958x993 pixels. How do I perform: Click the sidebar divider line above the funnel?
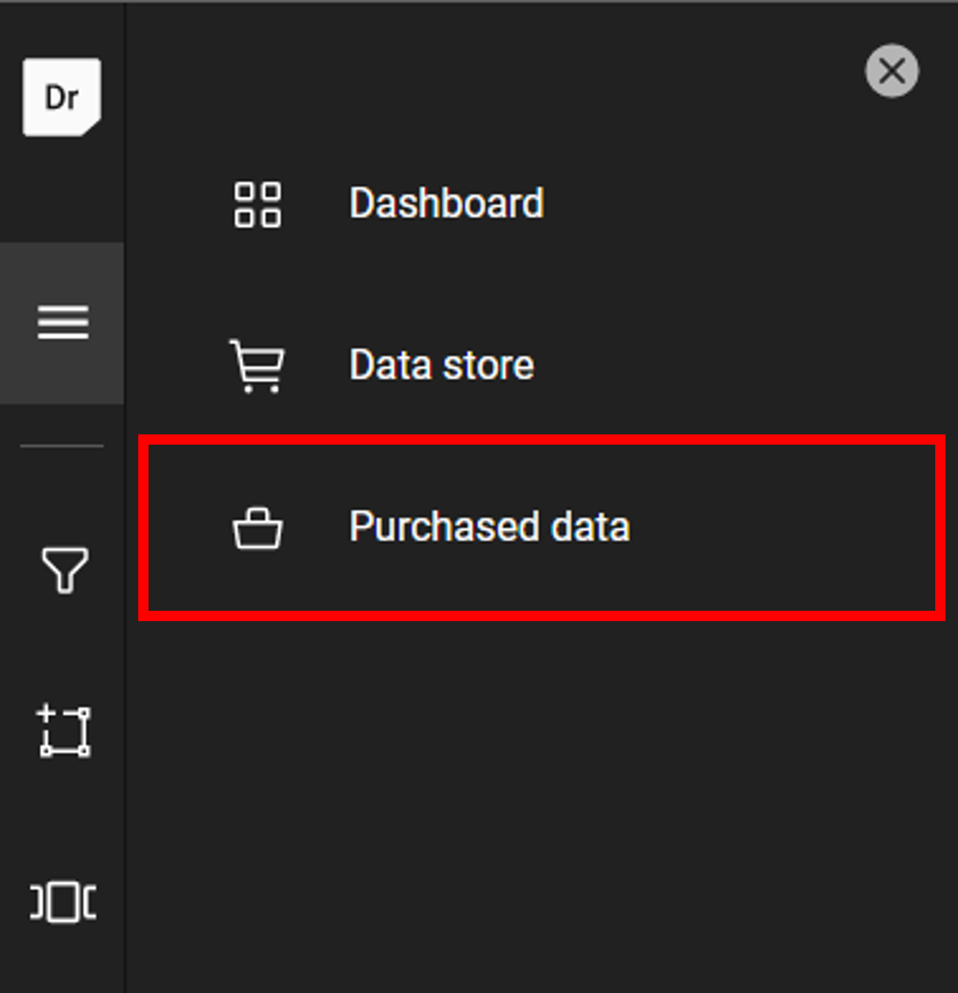[62, 445]
